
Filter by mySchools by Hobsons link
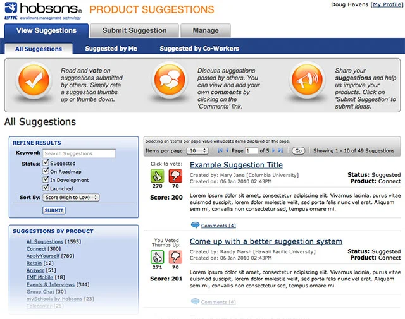54,299
